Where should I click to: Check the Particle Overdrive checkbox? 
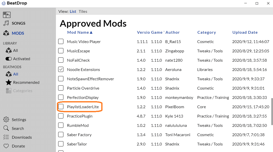[x=61, y=88]
